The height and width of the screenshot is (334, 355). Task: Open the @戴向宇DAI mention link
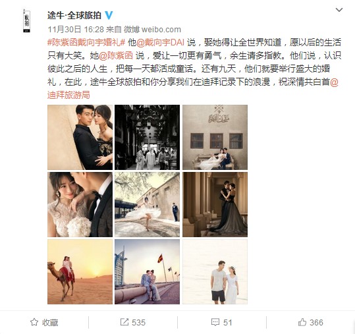point(161,42)
